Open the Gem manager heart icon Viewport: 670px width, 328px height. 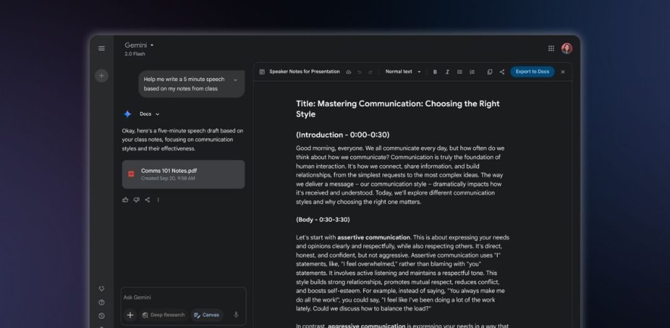point(101,288)
